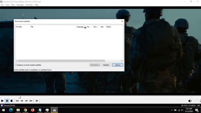
Task: Click the truncated Dow... column header
Action: pos(96,27)
